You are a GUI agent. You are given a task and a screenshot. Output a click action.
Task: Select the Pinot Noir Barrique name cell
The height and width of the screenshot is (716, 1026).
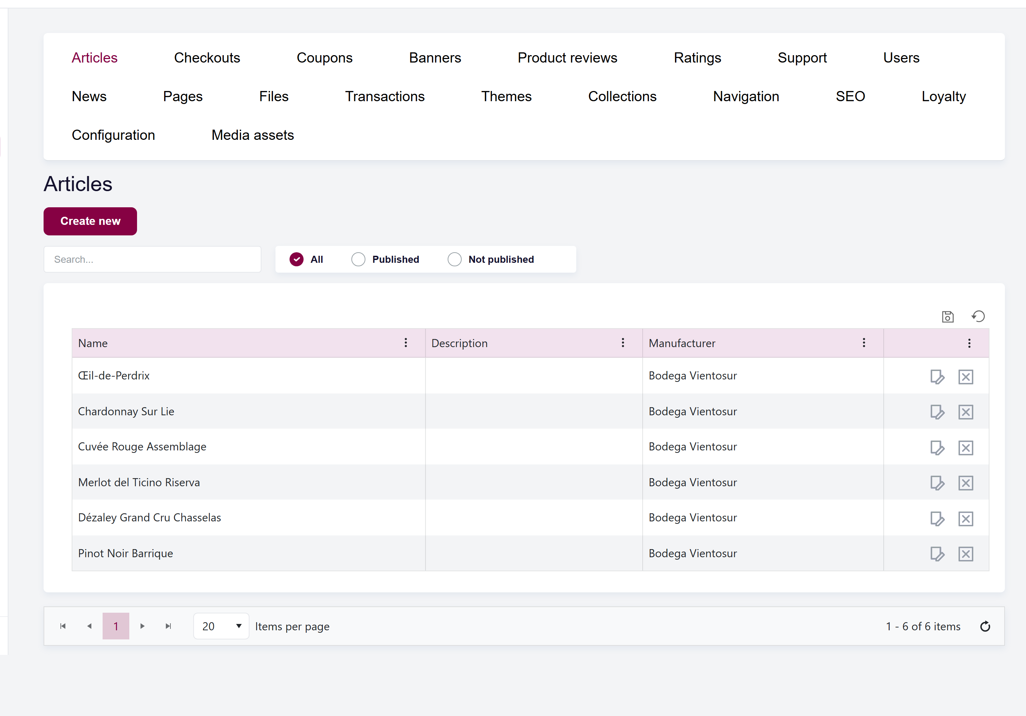(248, 553)
